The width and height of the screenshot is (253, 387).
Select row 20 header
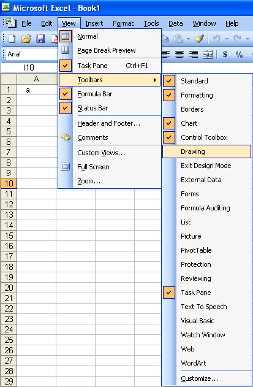coord(9,288)
